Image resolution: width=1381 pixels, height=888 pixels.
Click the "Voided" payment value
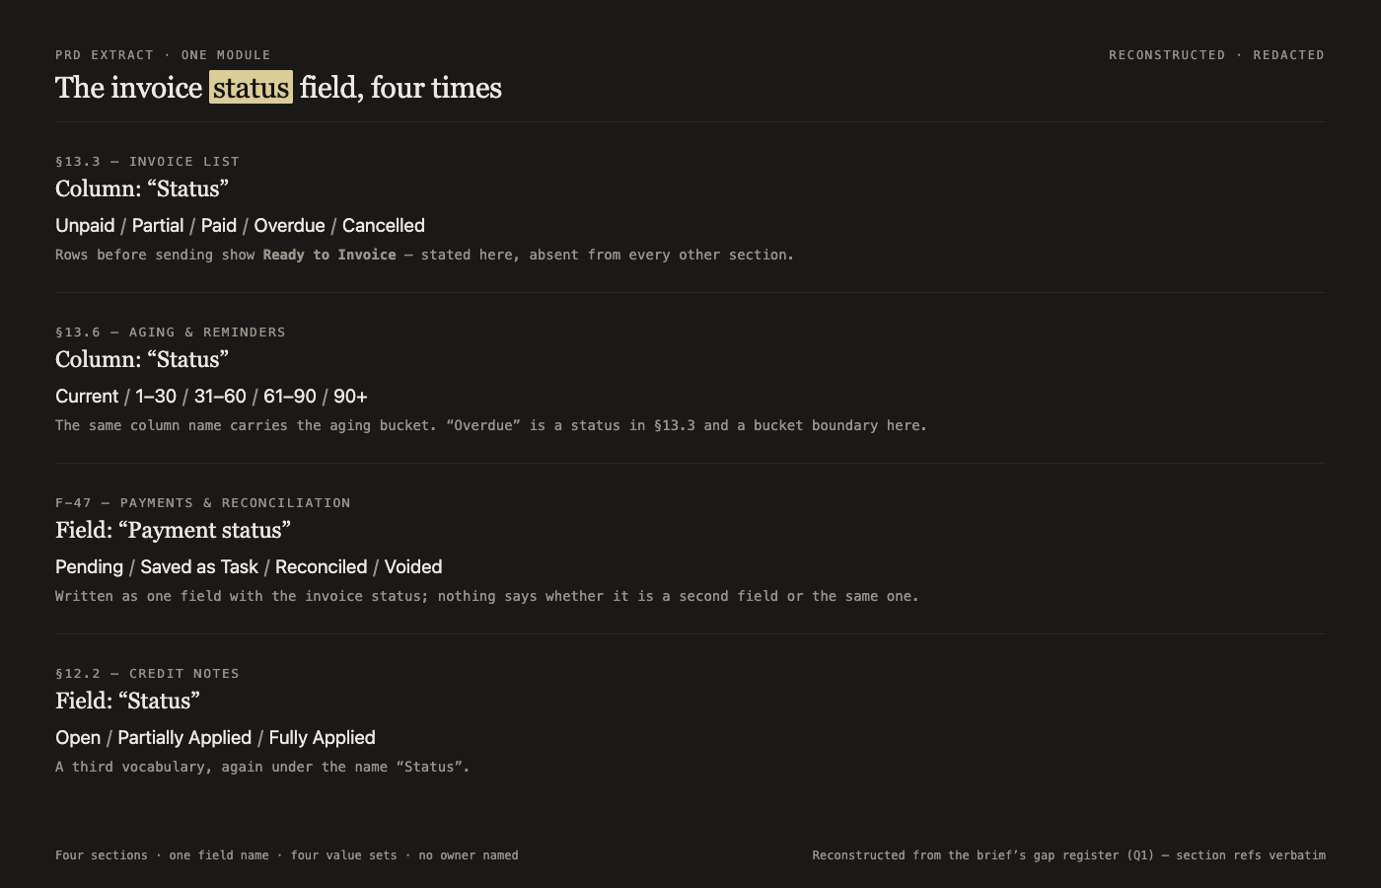click(413, 567)
